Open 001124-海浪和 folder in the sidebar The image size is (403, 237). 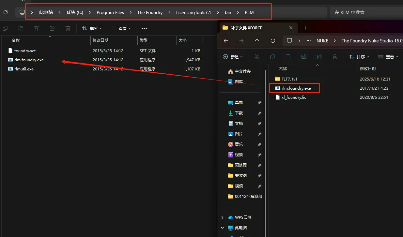[x=245, y=197]
